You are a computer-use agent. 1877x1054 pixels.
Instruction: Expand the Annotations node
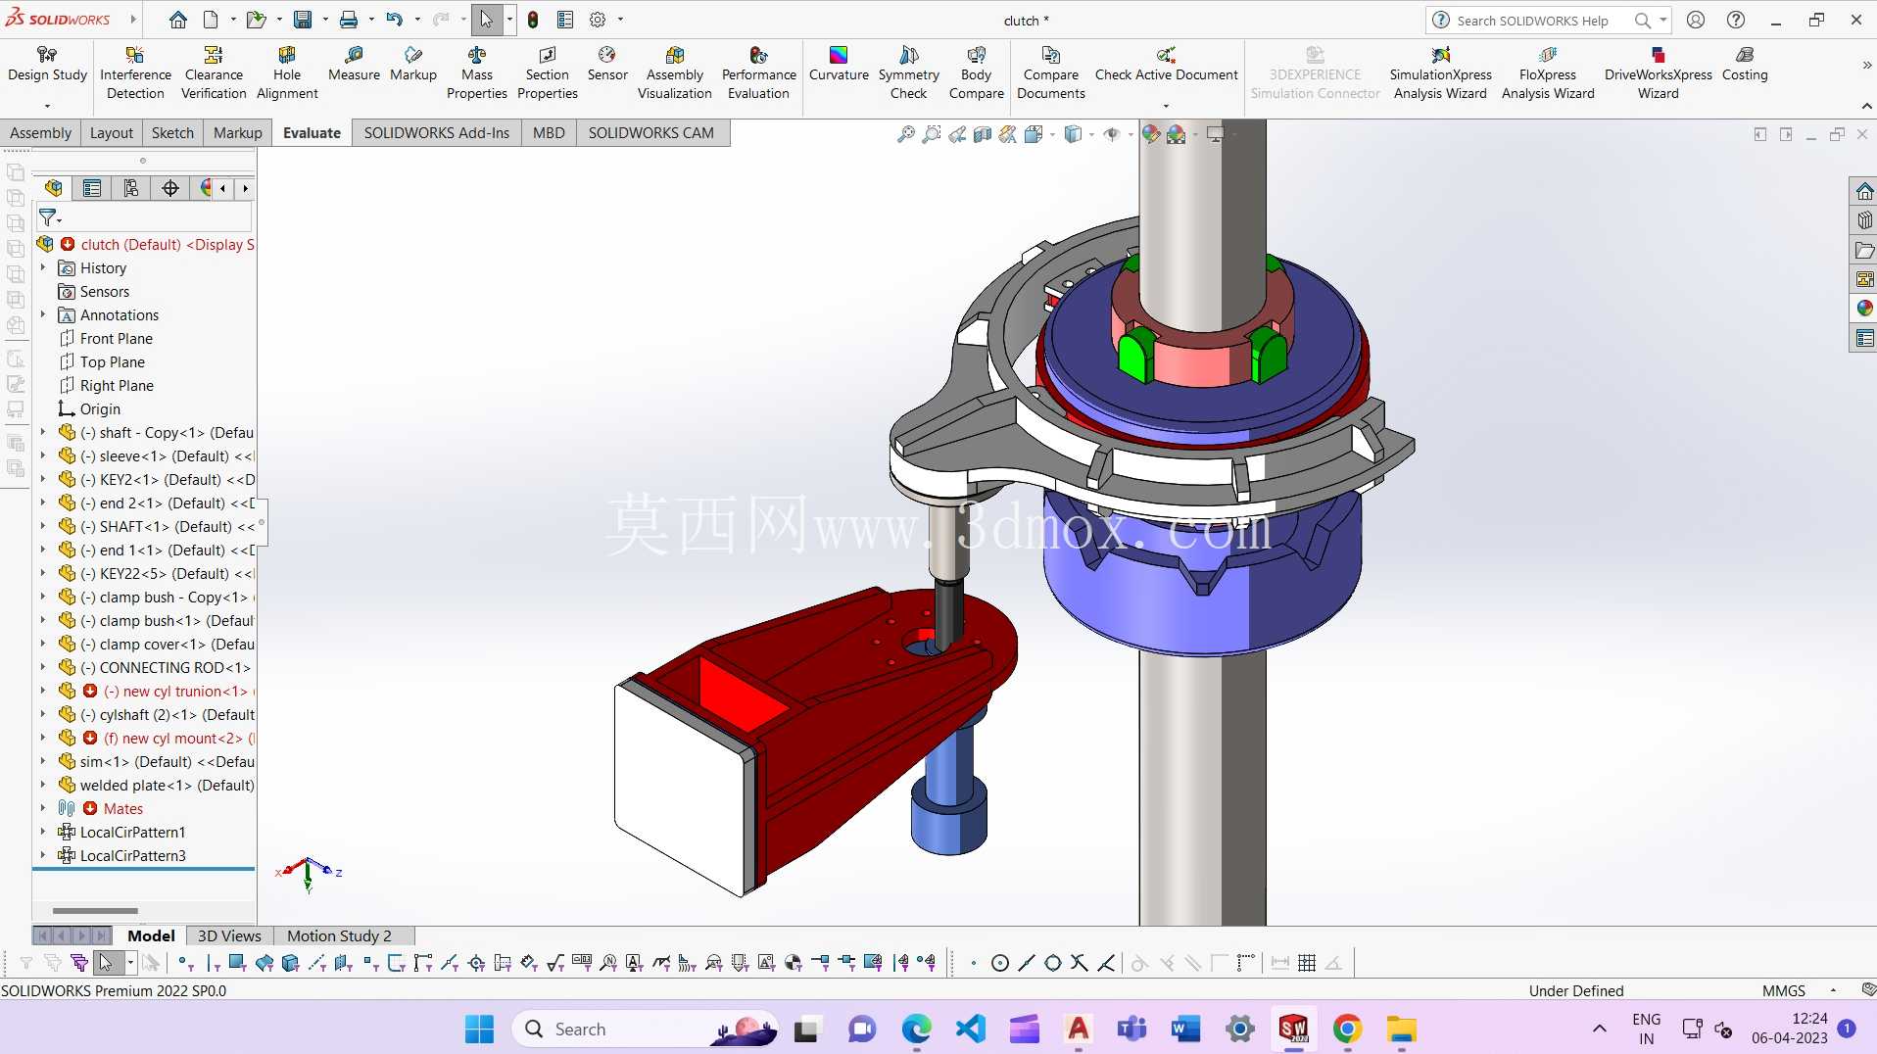click(x=43, y=314)
